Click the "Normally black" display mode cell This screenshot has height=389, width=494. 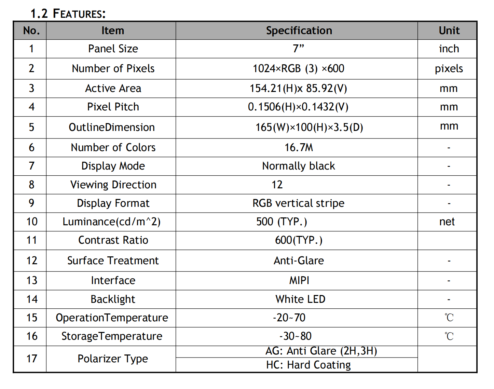point(298,166)
